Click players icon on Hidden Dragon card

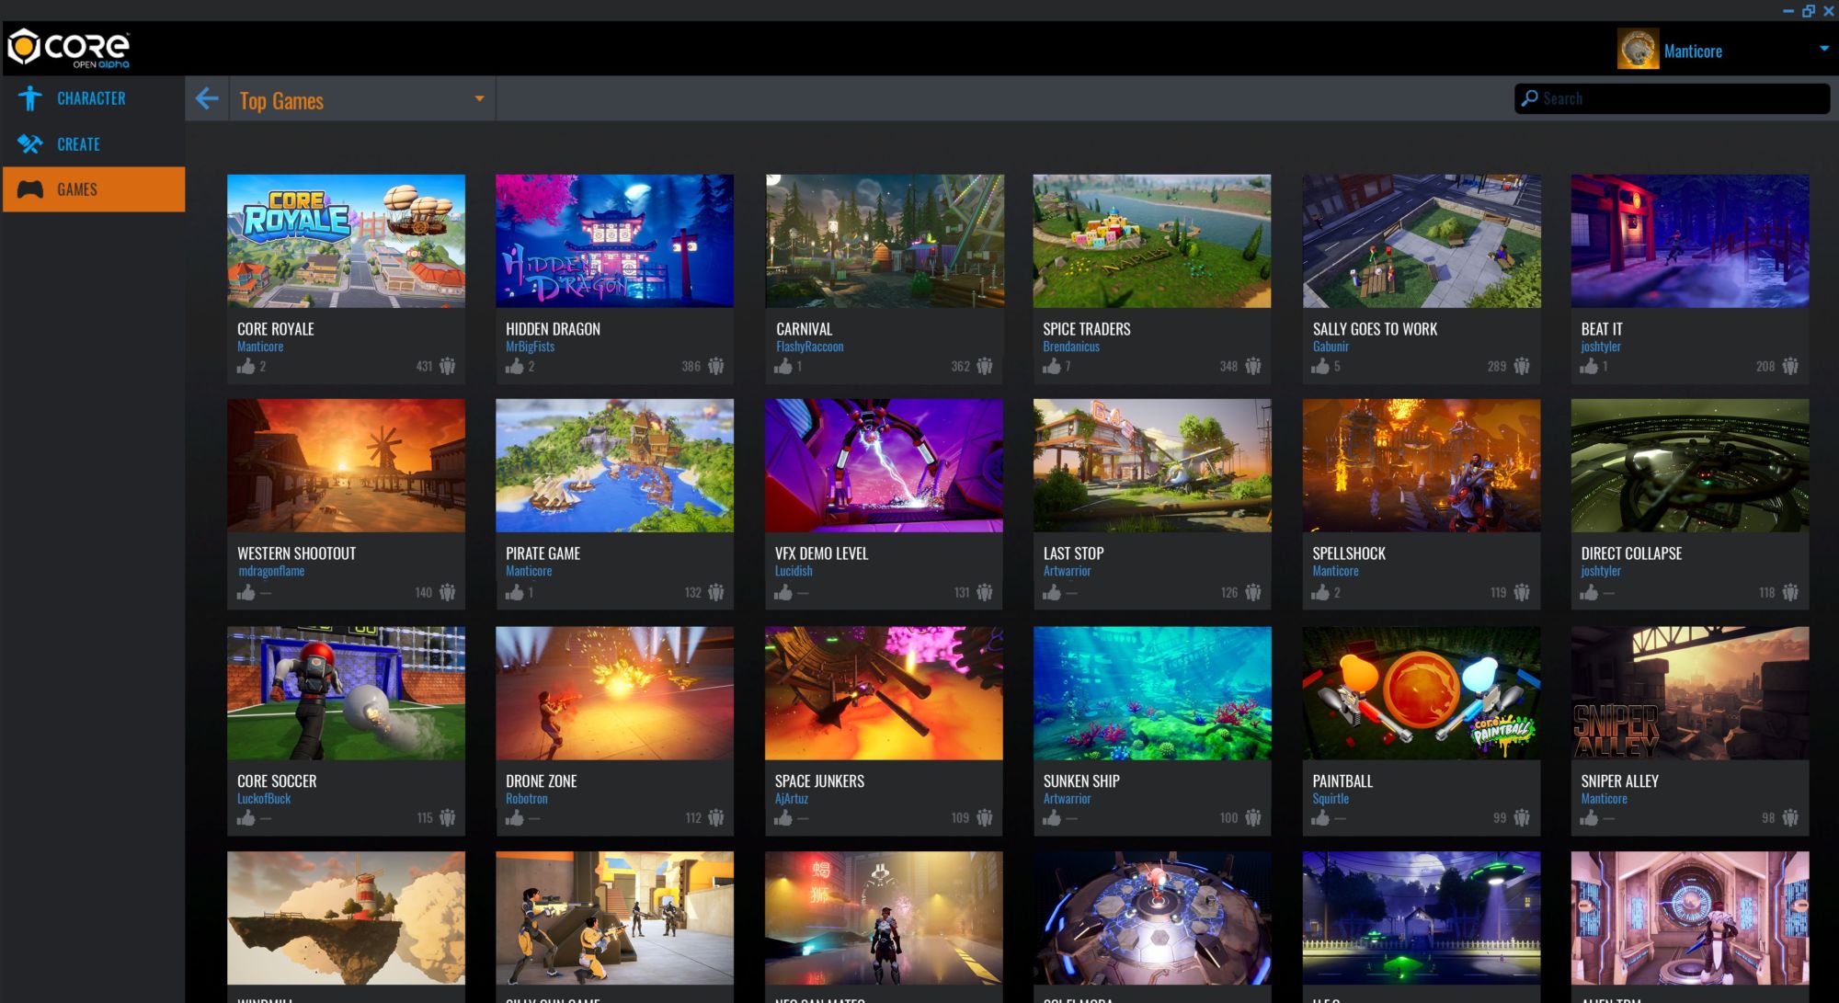(716, 366)
